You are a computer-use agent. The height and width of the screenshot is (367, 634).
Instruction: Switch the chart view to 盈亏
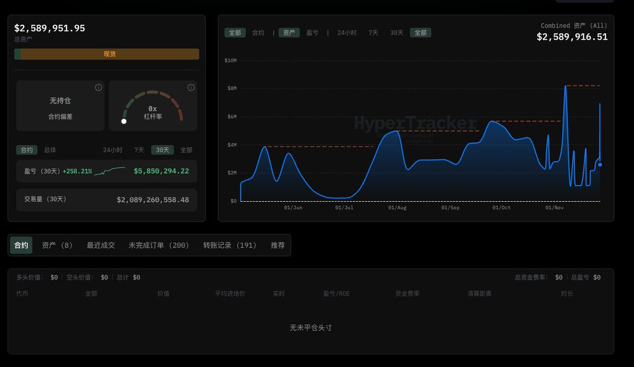(x=312, y=32)
